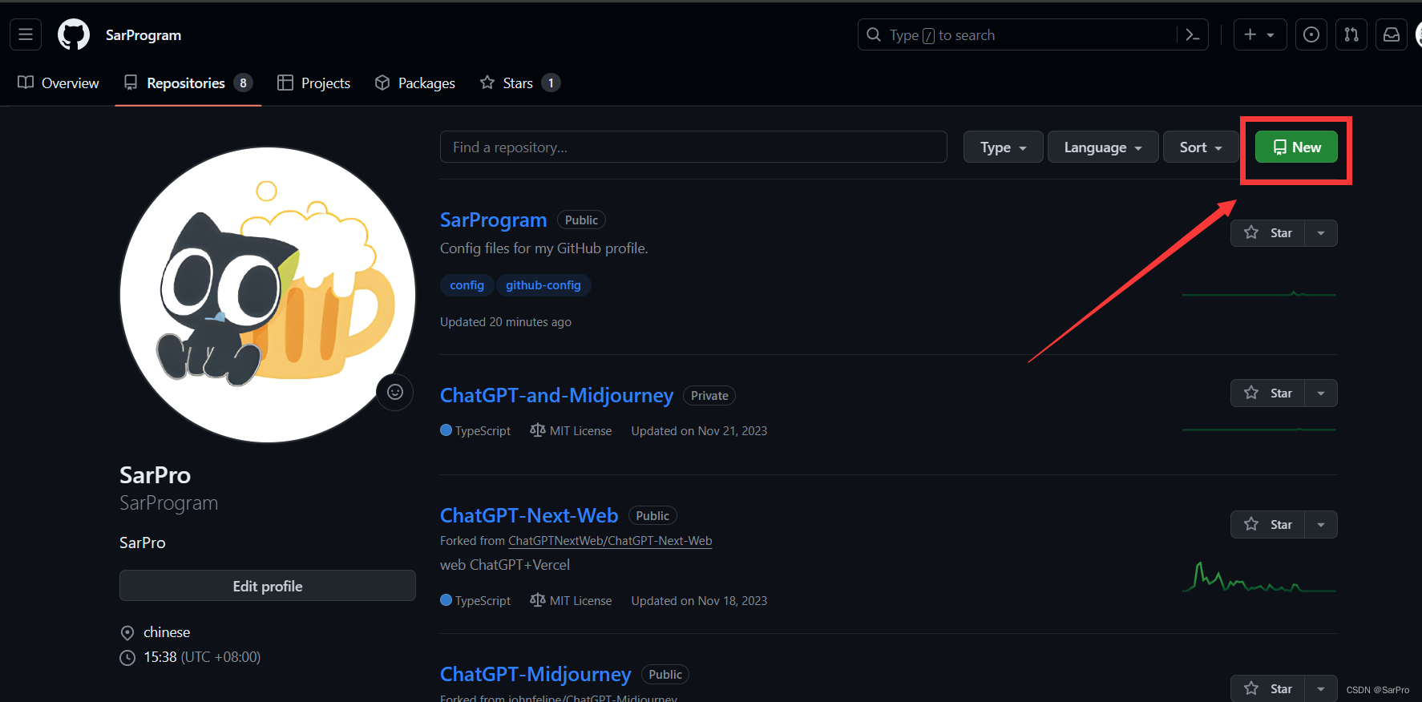Expand the Type filter dropdown

click(x=1003, y=147)
